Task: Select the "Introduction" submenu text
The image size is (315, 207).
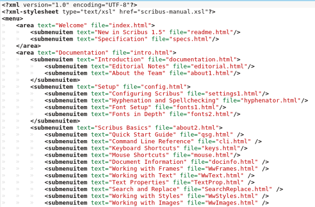Action: click(119, 59)
